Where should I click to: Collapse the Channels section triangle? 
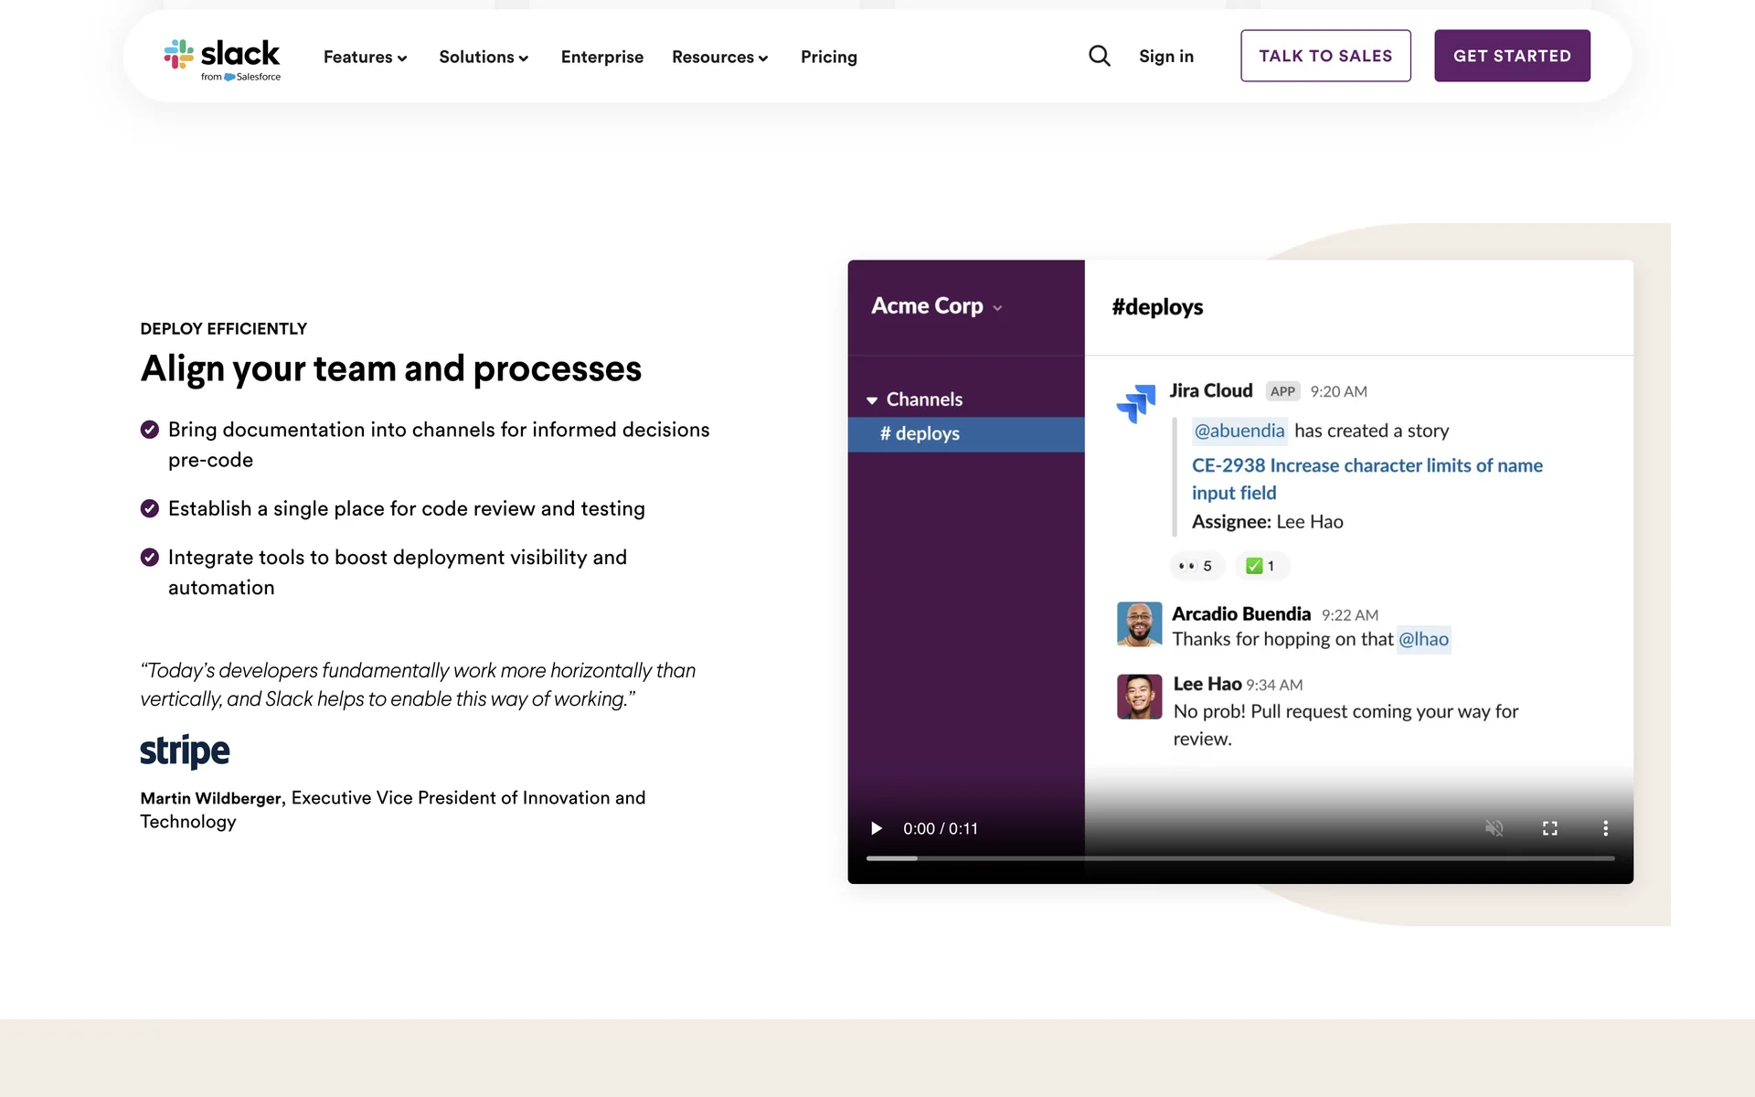(872, 400)
